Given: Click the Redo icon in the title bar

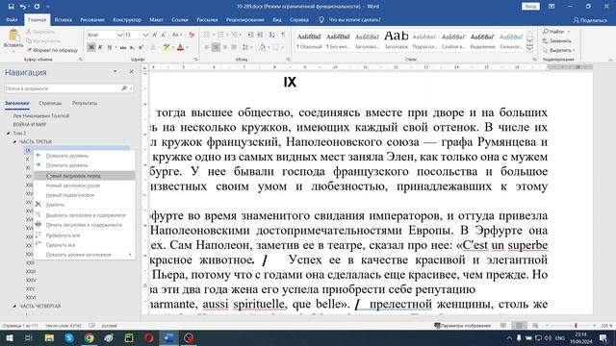Looking at the screenshot, I should pyautogui.click(x=37, y=7).
